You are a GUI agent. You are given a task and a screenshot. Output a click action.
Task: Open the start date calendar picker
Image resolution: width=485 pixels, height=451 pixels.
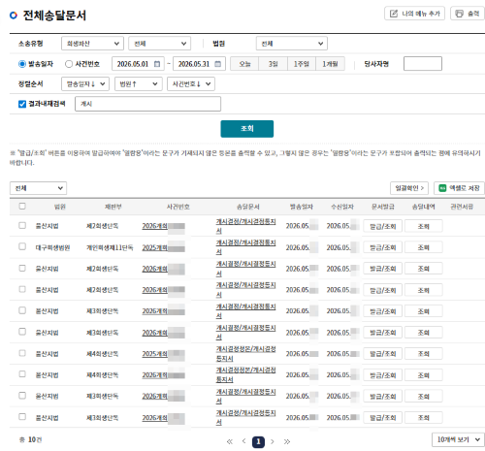pos(157,64)
